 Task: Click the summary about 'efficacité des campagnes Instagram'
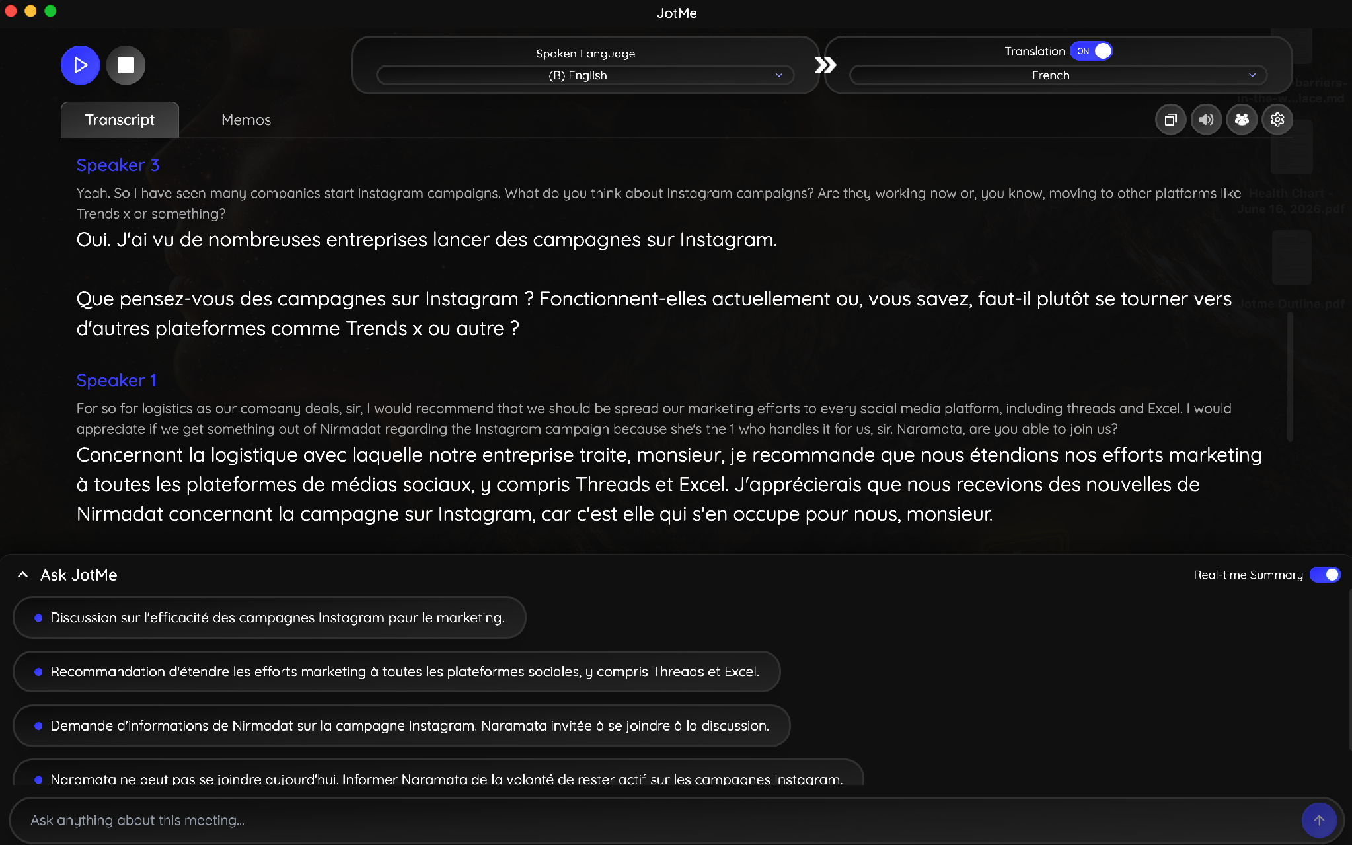tap(270, 618)
